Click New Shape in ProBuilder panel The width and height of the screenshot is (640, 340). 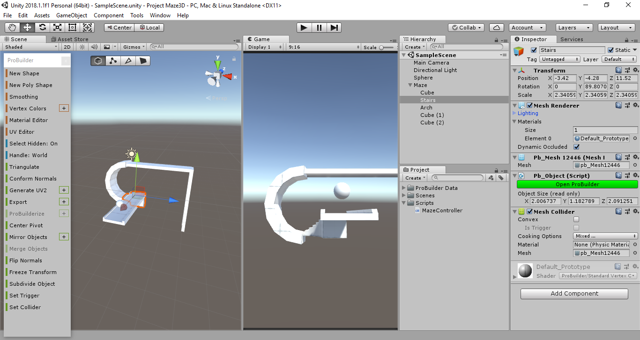point(24,73)
